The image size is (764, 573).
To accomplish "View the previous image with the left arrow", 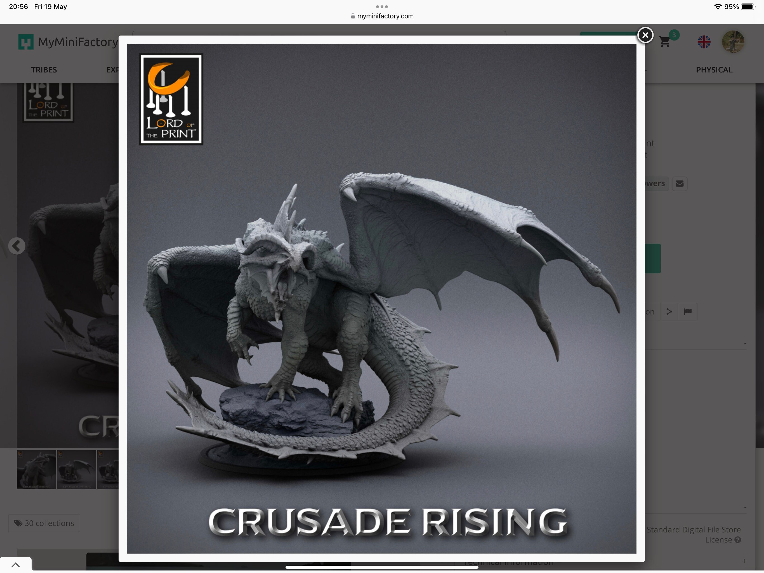I will point(17,246).
